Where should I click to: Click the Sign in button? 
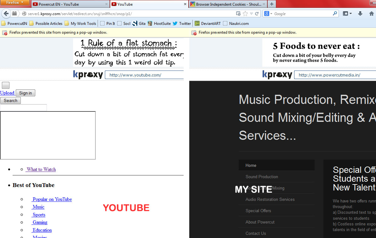26,93
